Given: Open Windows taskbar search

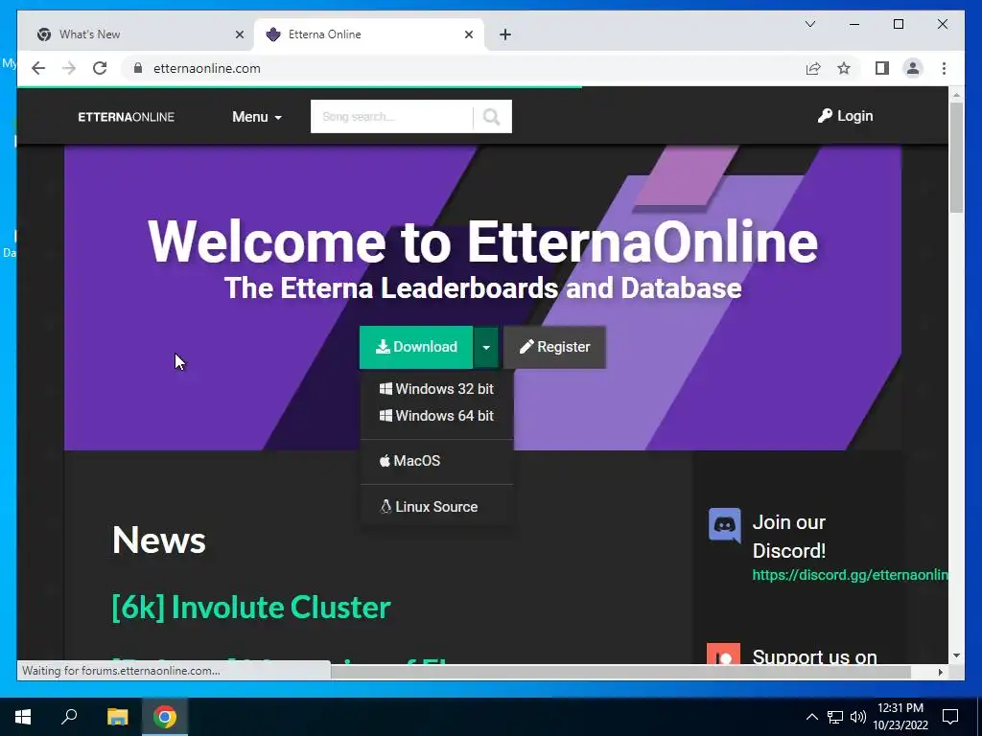Looking at the screenshot, I should (x=69, y=717).
